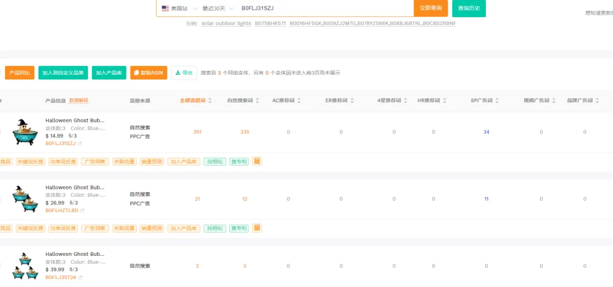Click the 查询历史 button
613x287 pixels.
coord(469,8)
